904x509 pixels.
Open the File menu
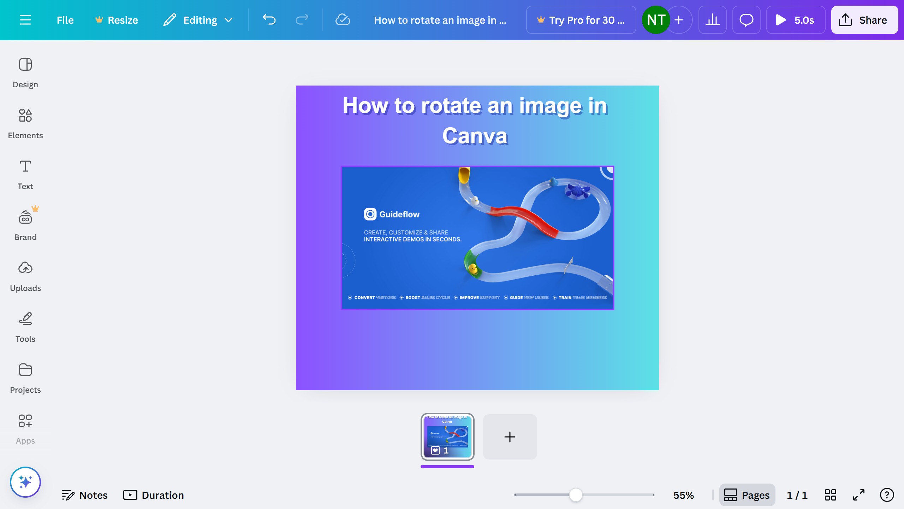65,20
